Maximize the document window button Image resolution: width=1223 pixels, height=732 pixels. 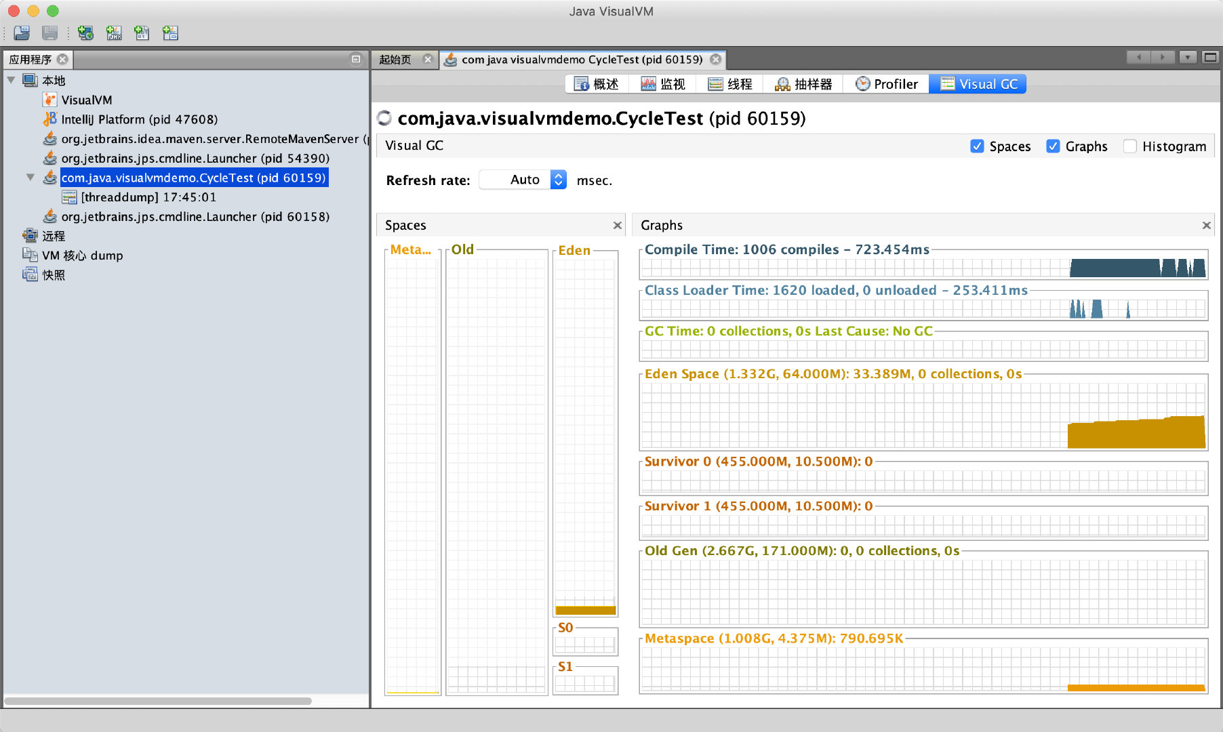[1210, 58]
